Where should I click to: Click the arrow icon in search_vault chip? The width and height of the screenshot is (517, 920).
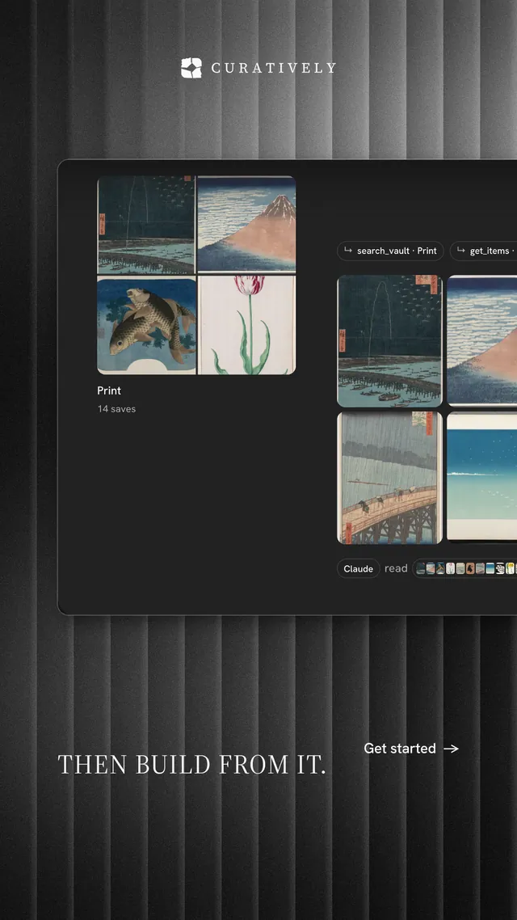tap(349, 251)
